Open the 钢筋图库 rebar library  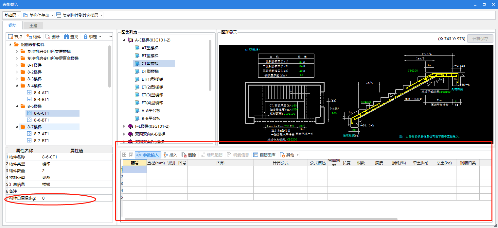pyautogui.click(x=264, y=155)
